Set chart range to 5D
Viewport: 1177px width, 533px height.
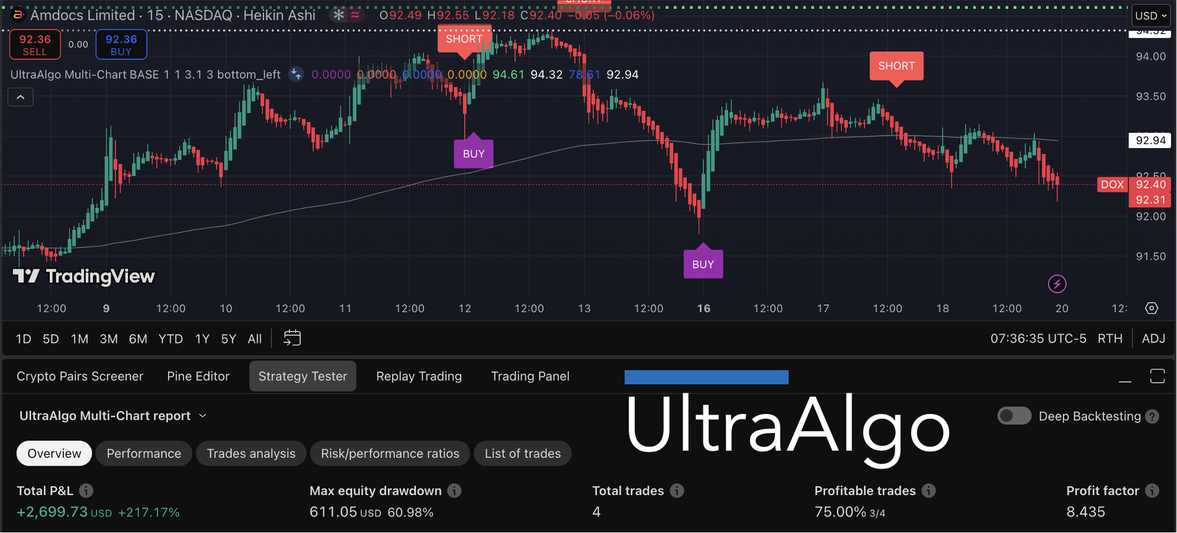tap(51, 339)
